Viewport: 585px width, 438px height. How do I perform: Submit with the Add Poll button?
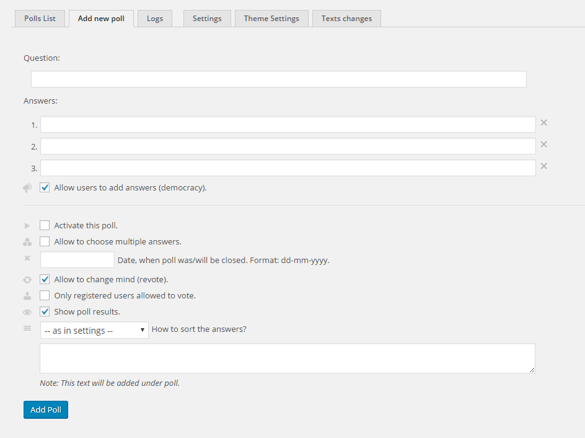pyautogui.click(x=46, y=409)
